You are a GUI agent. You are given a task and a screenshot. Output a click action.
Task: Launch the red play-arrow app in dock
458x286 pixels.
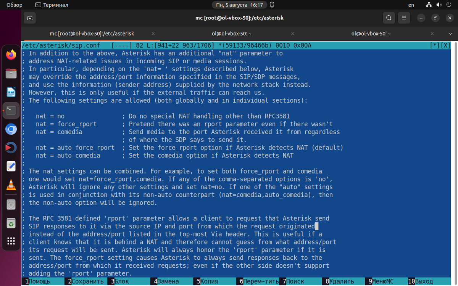(11, 148)
